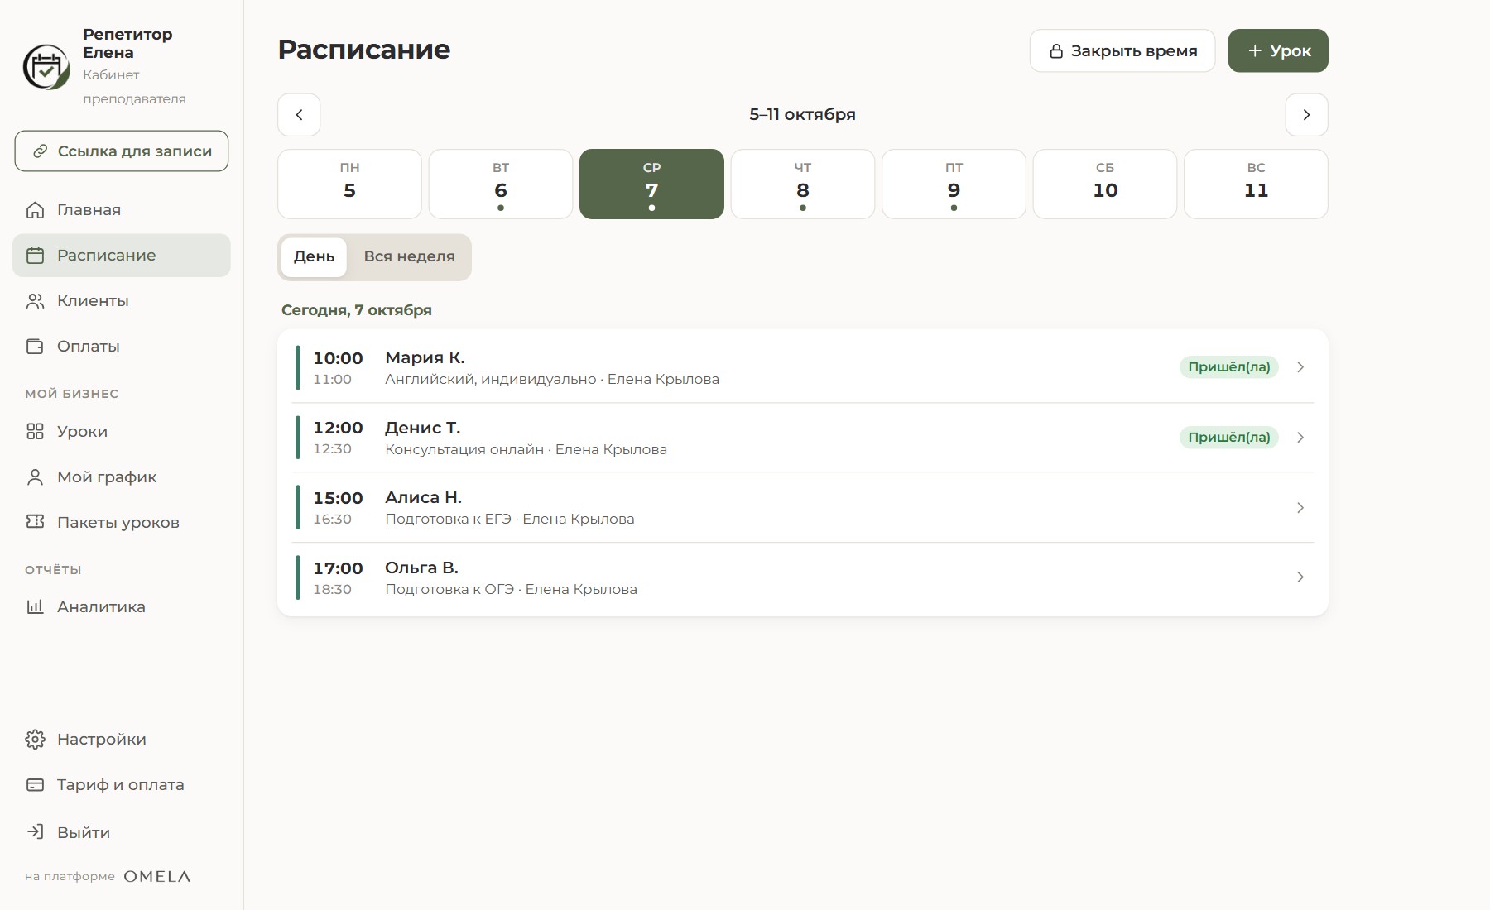Click Пришёл(ла) badge for Мария К.
Screen dimensions: 1490x910
1229,367
